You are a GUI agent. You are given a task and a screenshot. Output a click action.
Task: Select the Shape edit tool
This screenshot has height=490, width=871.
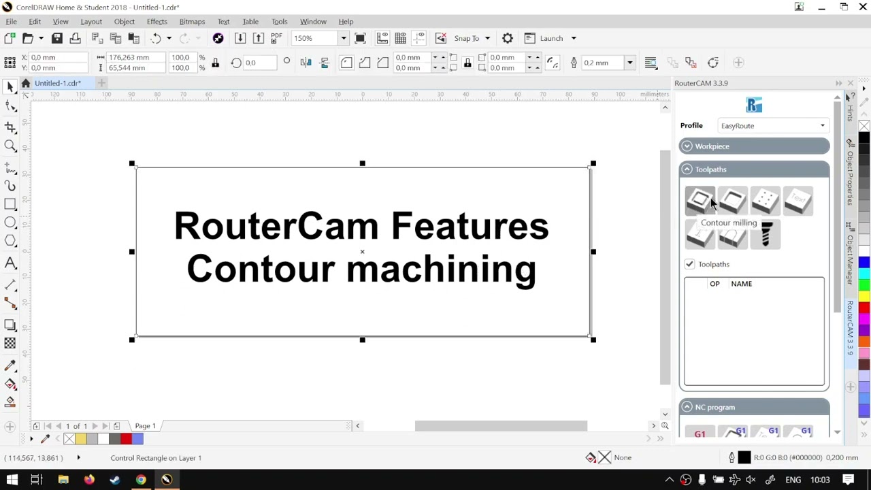pyautogui.click(x=10, y=106)
